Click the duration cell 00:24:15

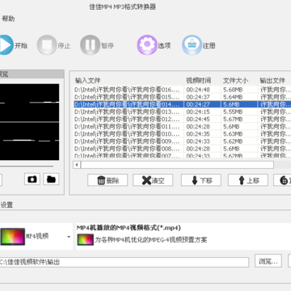point(198,112)
